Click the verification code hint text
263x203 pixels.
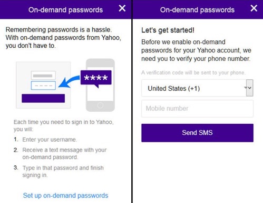[x=193, y=72]
